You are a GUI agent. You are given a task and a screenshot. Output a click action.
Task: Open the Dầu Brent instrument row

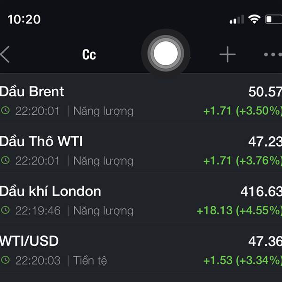click(141, 101)
